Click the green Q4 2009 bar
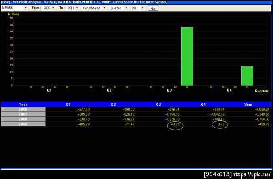Viewport: 273px width, 179px height. pyautogui.click(x=247, y=76)
